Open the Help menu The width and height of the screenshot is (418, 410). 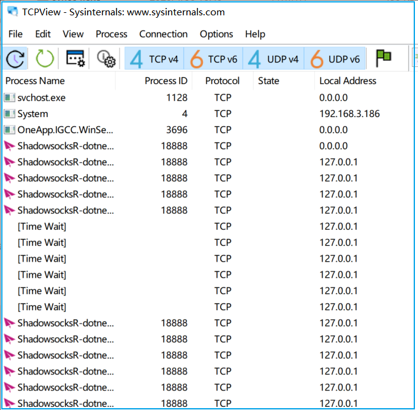(255, 34)
